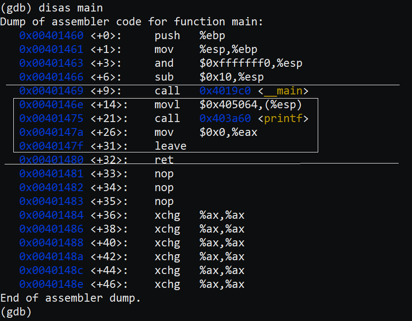The height and width of the screenshot is (321, 412).
Task: Click offset label <+14>
Action: click(x=109, y=105)
